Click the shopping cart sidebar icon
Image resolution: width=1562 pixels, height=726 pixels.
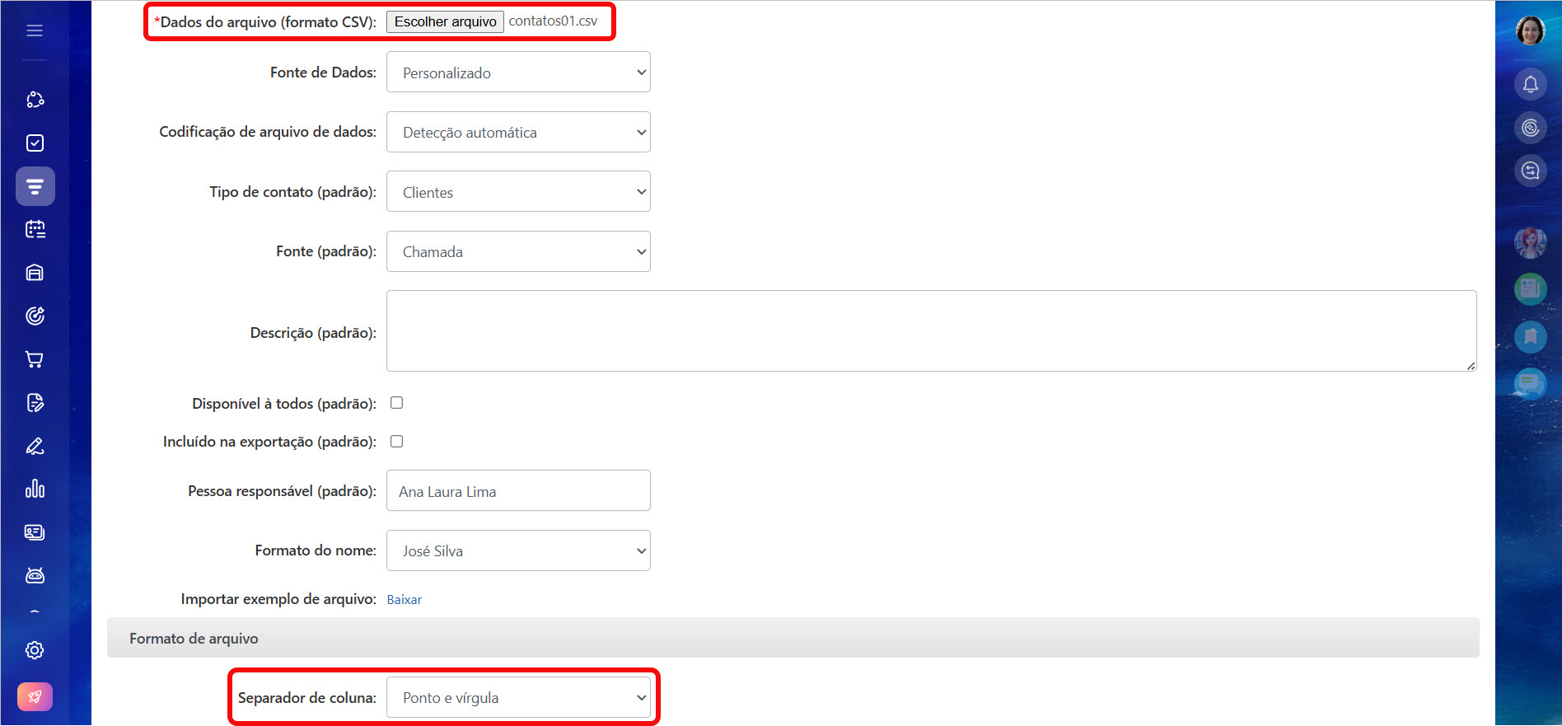(35, 359)
